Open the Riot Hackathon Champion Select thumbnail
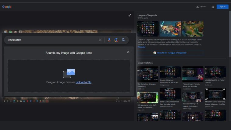The height and width of the screenshot is (130, 231). click(147, 74)
